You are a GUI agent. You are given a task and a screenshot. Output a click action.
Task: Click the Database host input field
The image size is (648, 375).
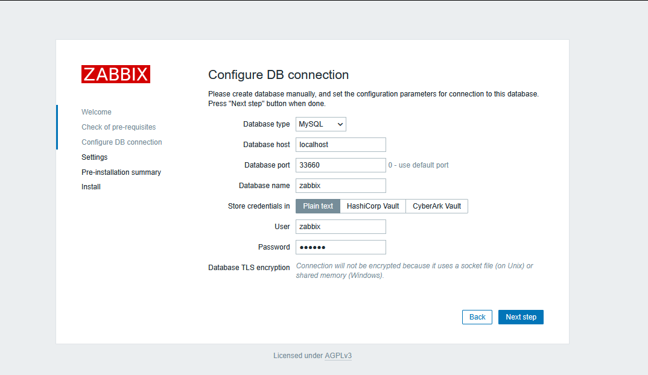340,145
